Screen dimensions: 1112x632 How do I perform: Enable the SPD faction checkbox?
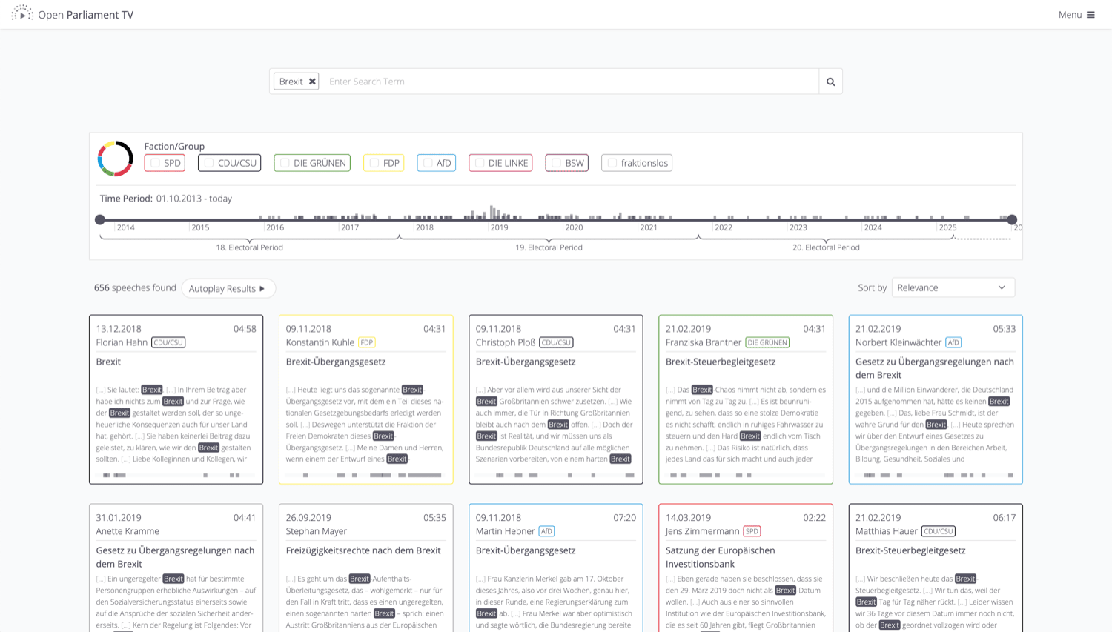(156, 163)
